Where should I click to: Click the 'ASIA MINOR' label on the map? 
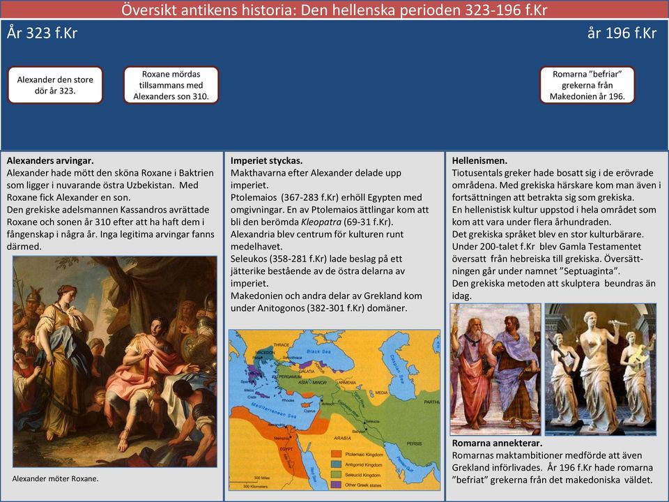tap(312, 383)
